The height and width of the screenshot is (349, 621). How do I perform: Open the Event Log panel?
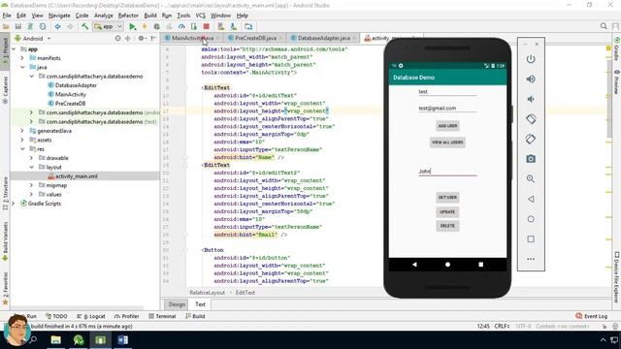(591, 316)
